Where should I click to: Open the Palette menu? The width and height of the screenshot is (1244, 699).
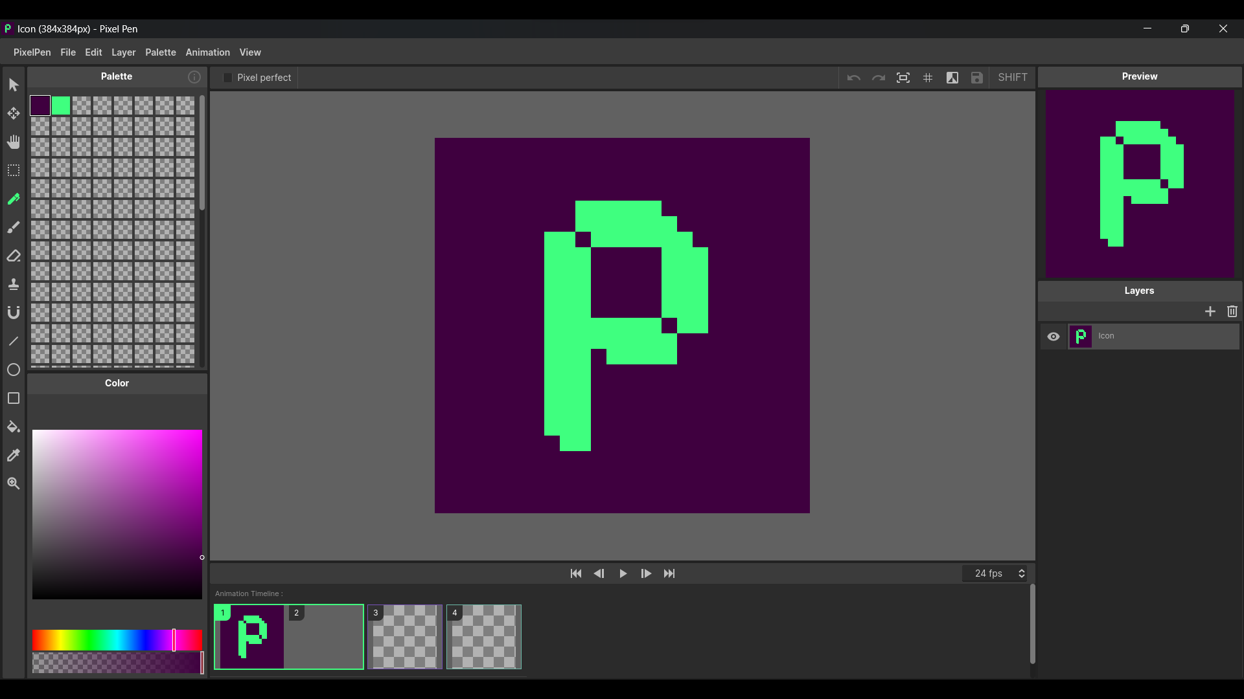[x=161, y=52]
